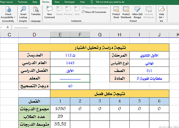Click the الأول term value cell
Screen dimensions: 179x128
pyautogui.click(x=70, y=71)
